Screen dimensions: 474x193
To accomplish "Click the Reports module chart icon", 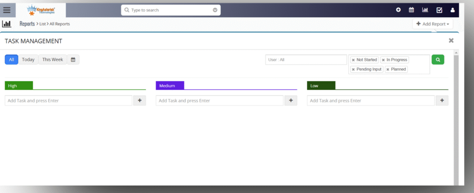I will pos(6,24).
